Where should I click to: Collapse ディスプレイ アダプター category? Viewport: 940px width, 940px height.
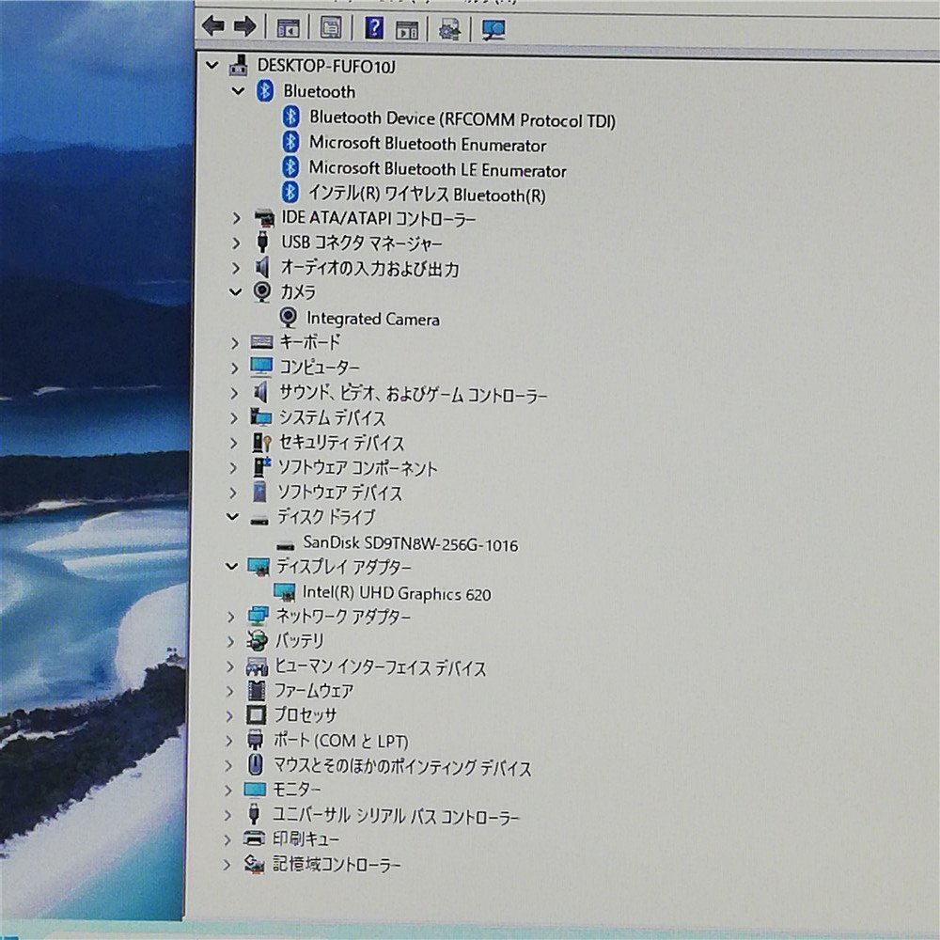[x=231, y=565]
